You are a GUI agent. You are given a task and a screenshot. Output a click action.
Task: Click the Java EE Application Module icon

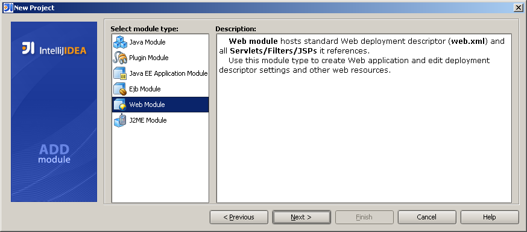click(x=120, y=73)
